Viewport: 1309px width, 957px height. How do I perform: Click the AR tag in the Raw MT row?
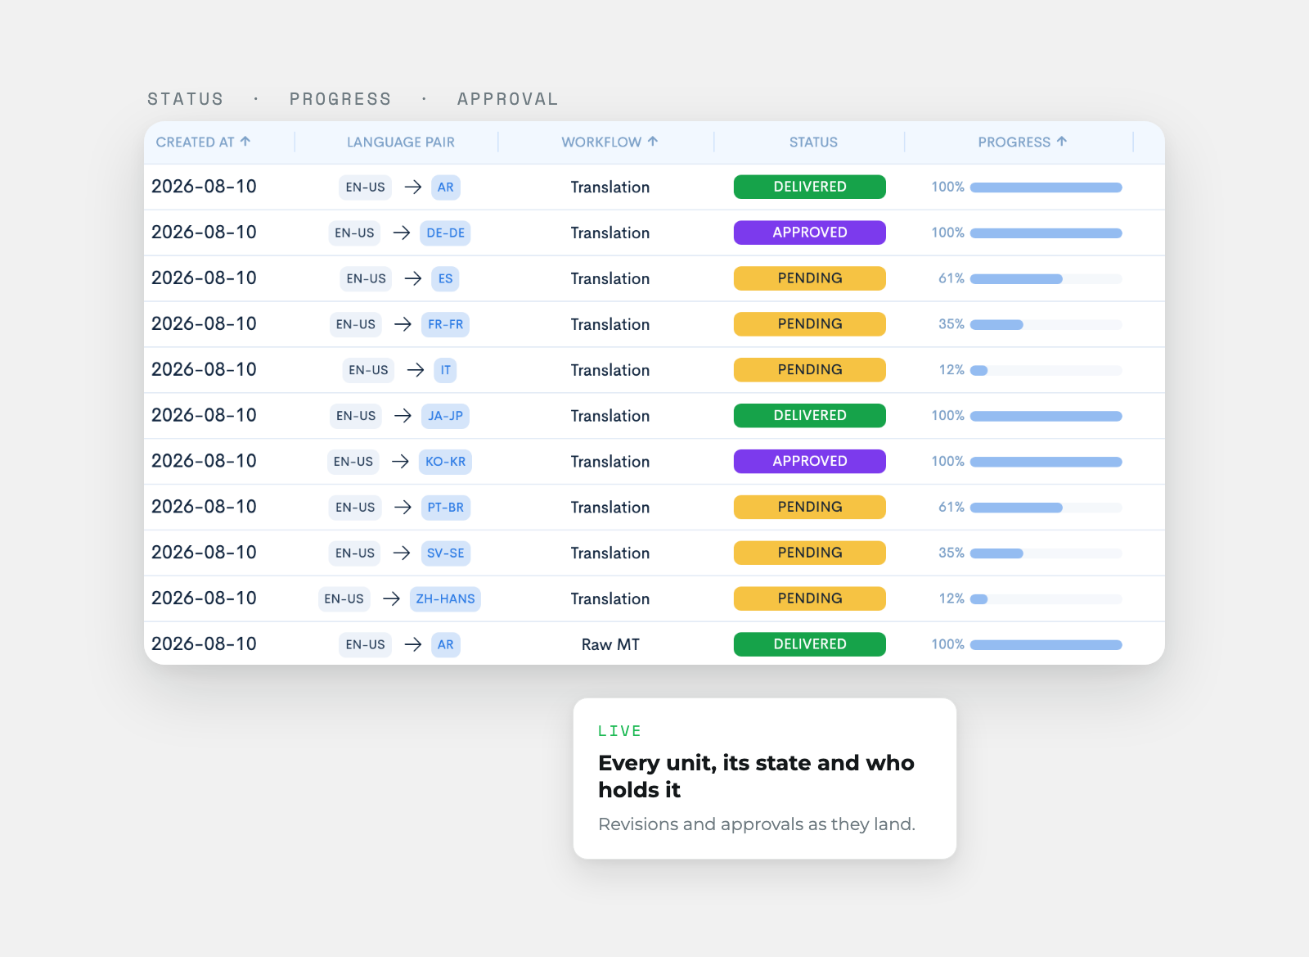445,645
